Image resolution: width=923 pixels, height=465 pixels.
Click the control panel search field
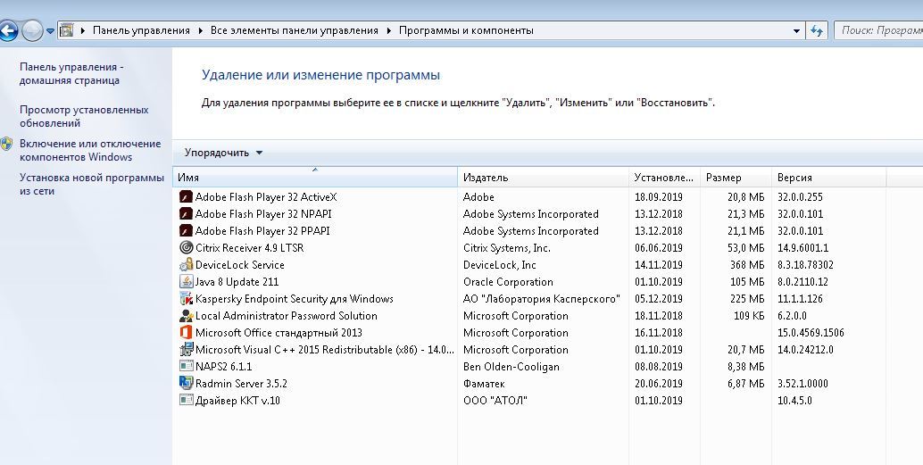[x=879, y=30]
